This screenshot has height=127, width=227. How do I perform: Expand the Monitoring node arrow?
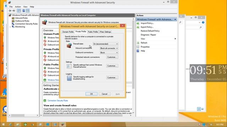[x=10, y=27]
